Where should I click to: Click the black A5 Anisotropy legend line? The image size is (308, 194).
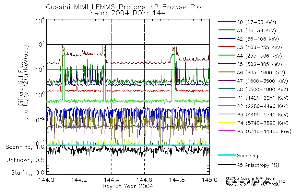pyautogui.click(x=227, y=164)
